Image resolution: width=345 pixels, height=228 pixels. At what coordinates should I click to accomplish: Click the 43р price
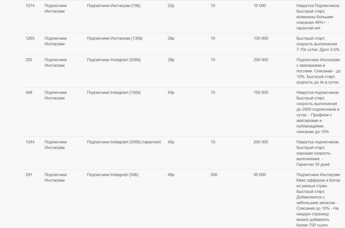(171, 93)
